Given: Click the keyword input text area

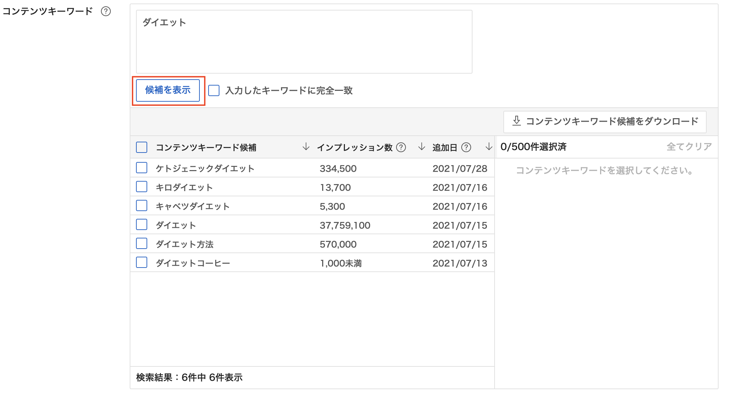Looking at the screenshot, I should [x=304, y=42].
